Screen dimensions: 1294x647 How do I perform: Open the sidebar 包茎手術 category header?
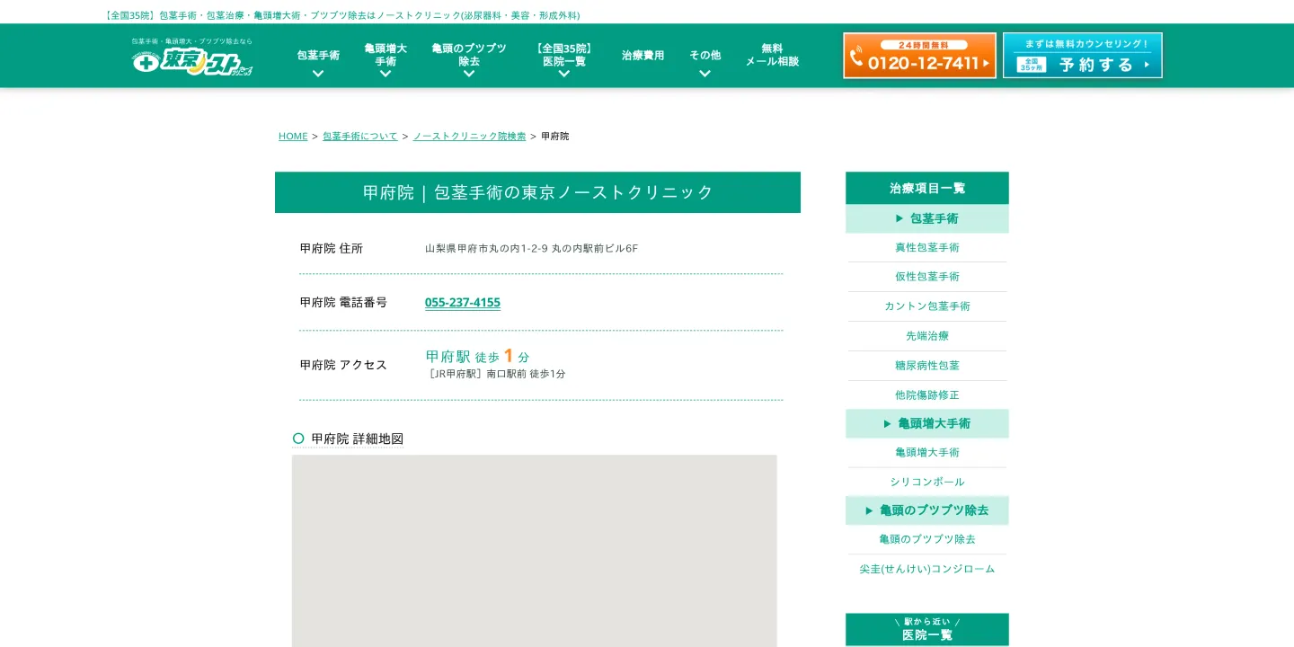click(927, 218)
